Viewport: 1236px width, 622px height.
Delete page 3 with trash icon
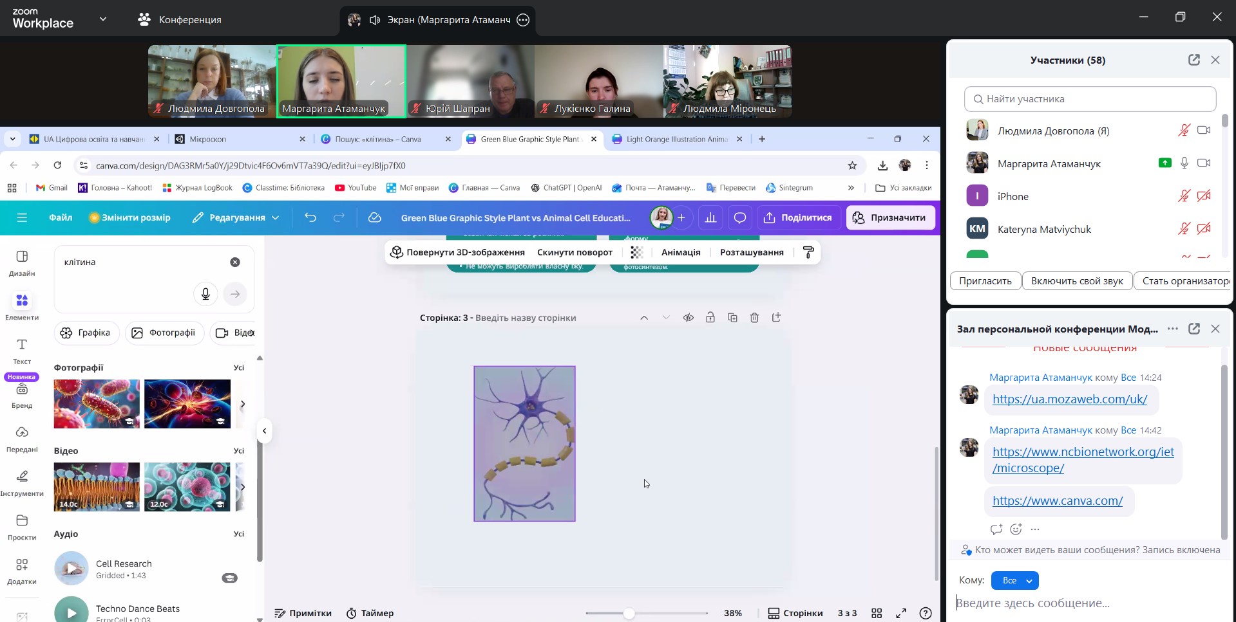click(754, 318)
